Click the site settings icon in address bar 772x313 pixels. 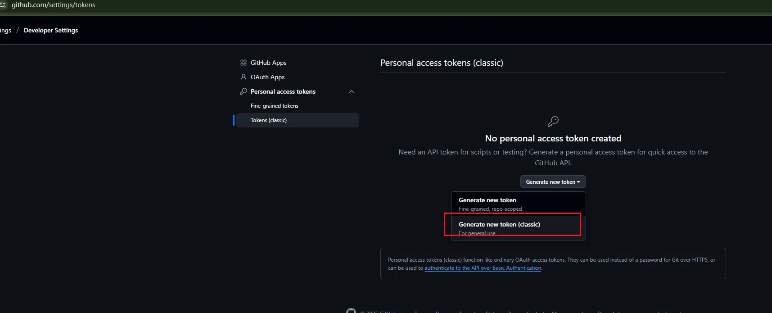pyautogui.click(x=3, y=5)
